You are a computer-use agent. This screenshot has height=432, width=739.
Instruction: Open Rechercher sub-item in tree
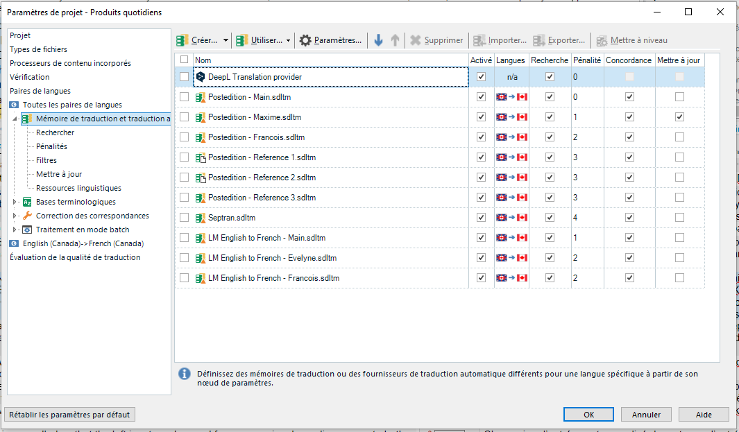click(55, 132)
